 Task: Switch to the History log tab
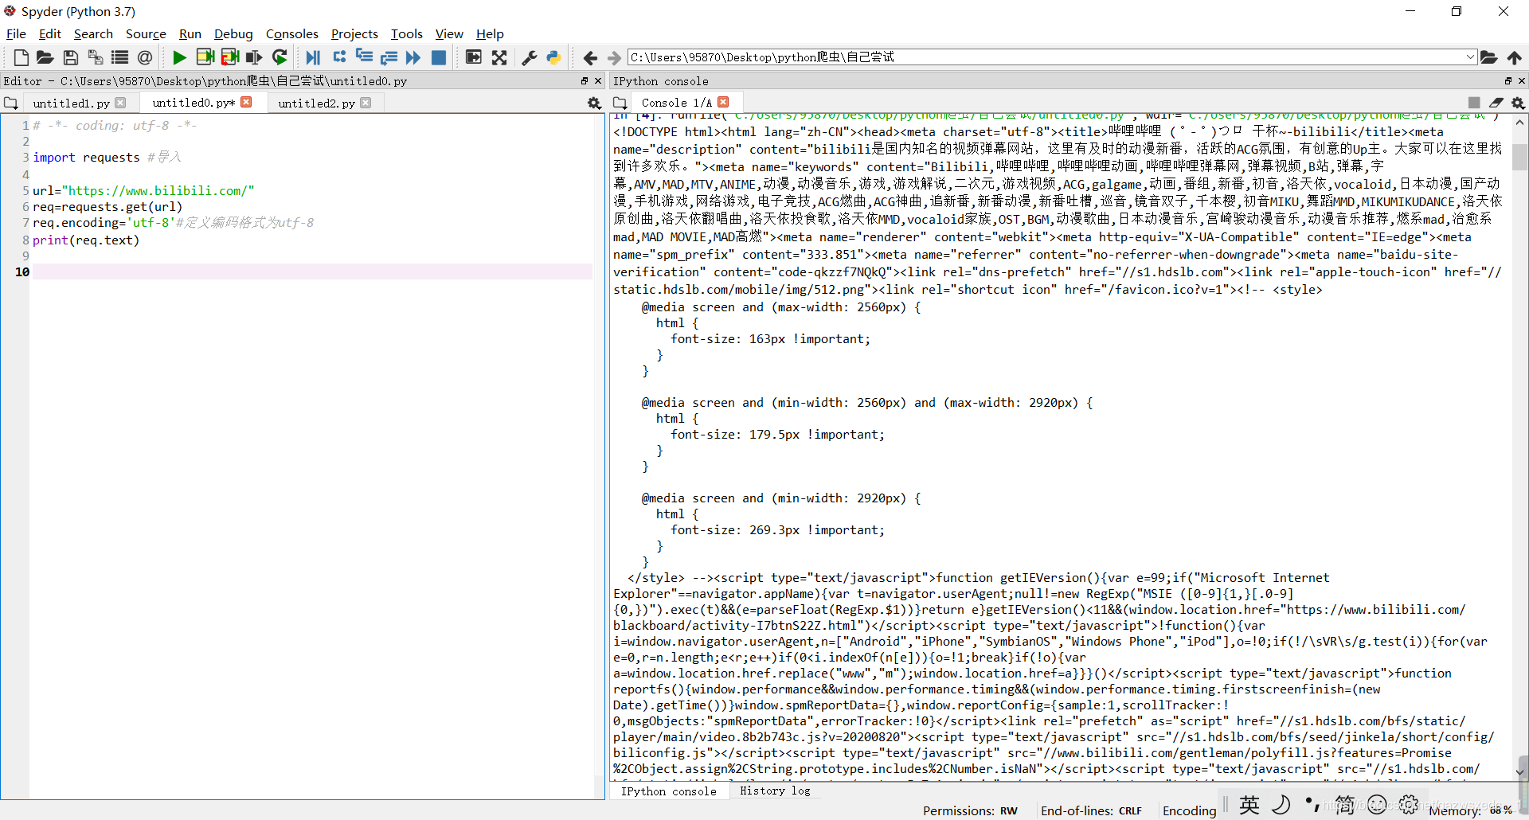[x=775, y=791]
